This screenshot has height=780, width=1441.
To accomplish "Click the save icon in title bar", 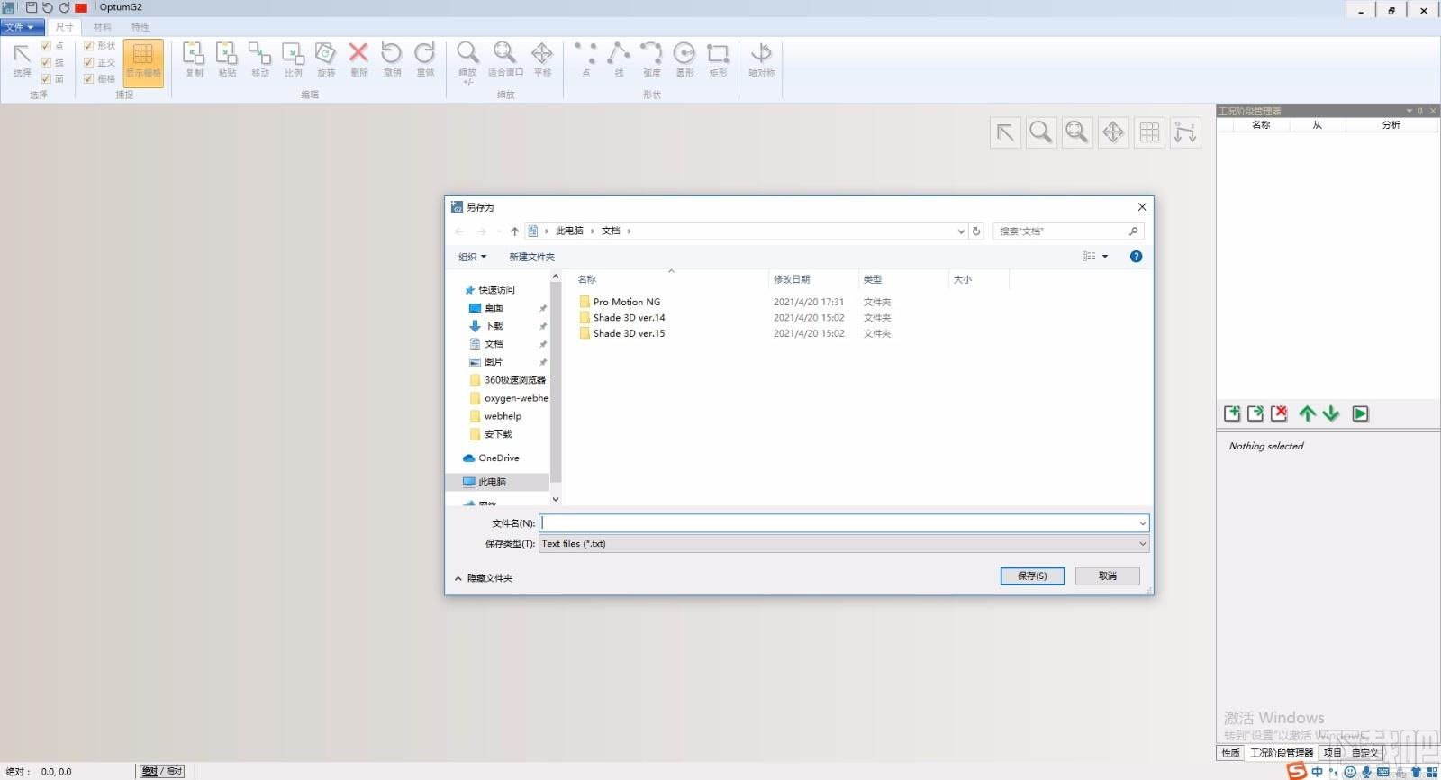I will [32, 7].
